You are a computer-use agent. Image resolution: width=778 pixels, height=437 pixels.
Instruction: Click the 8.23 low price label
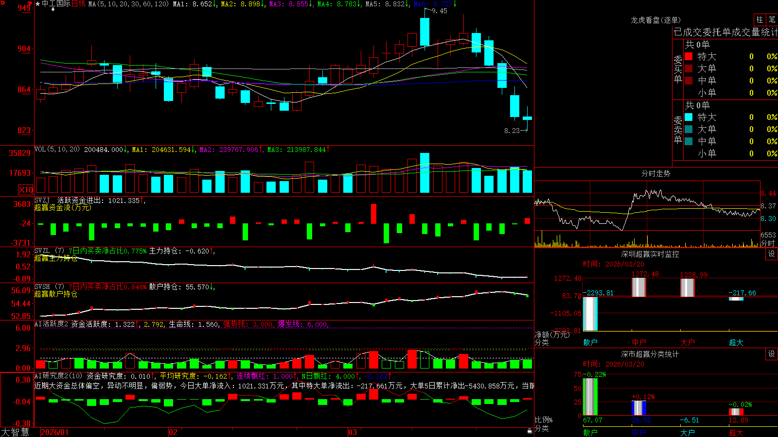click(512, 131)
